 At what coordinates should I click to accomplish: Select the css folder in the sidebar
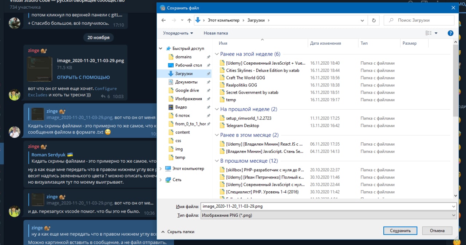tap(178, 140)
